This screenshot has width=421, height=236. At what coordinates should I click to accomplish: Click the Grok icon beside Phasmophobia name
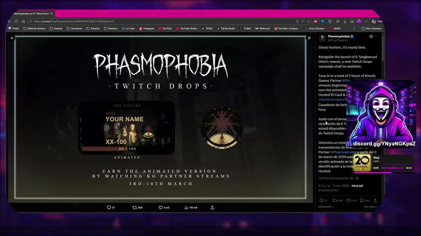coord(371,36)
